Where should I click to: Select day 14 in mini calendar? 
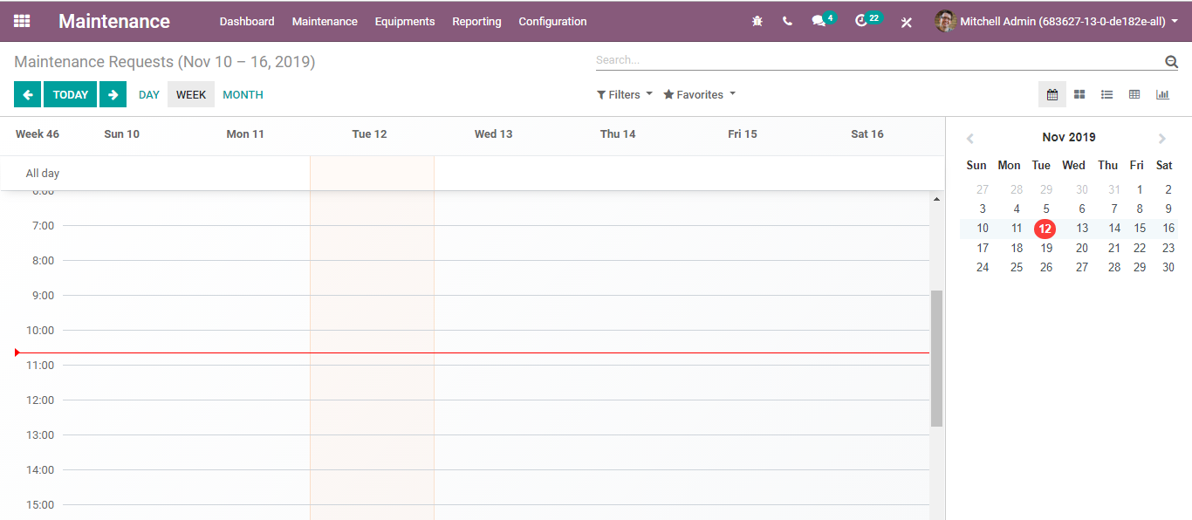pos(1114,229)
